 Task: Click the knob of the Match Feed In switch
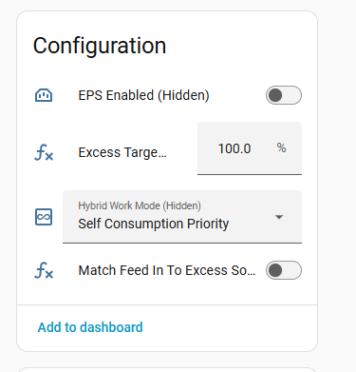click(x=275, y=270)
